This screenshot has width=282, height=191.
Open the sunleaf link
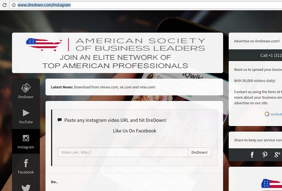[276, 114]
